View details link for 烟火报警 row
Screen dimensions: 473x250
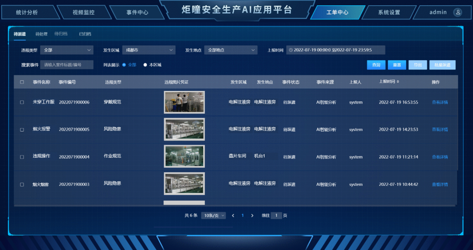[440, 129]
